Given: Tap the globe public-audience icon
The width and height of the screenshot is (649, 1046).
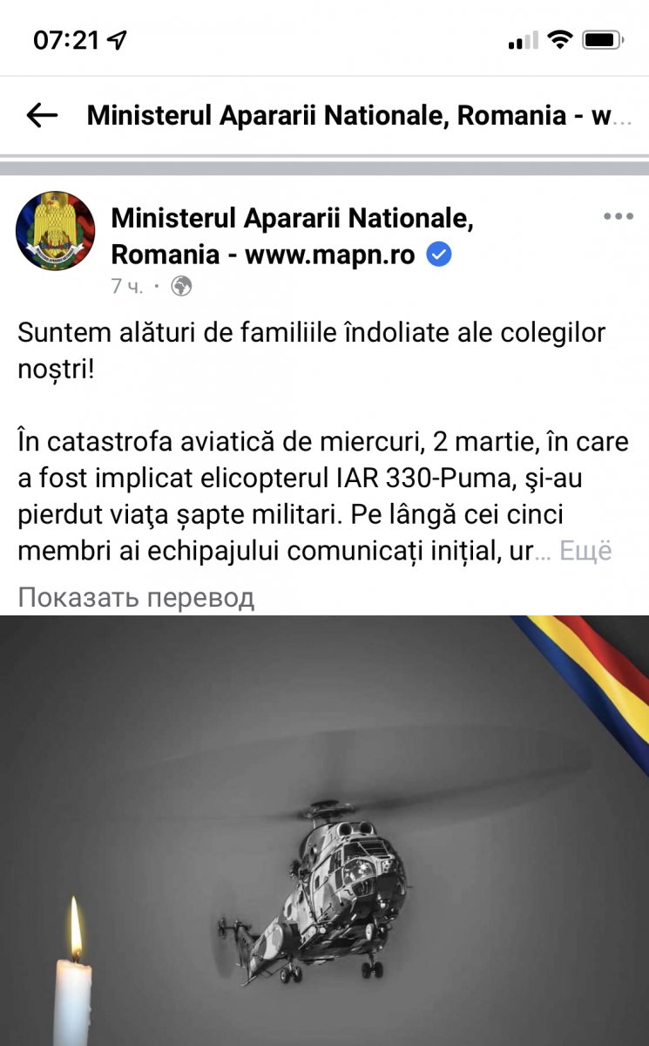Looking at the screenshot, I should tap(181, 286).
